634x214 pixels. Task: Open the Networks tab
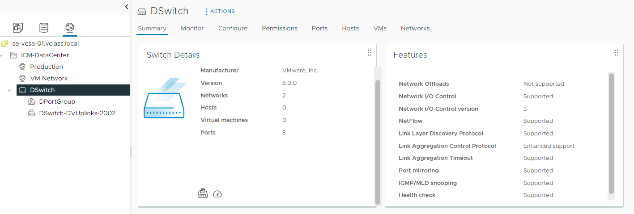click(x=415, y=28)
